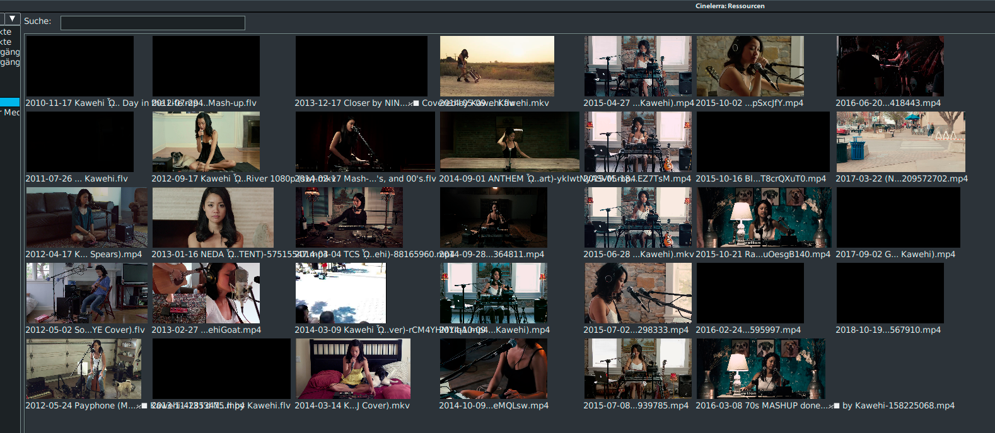Select the 2013-02-27 ehiGoat.mp4 thumbnail
Image resolution: width=995 pixels, height=433 pixels.
point(206,293)
